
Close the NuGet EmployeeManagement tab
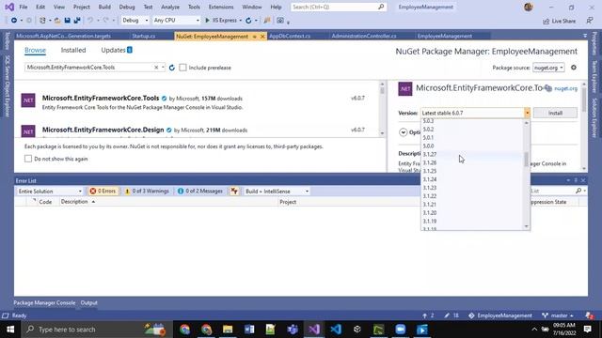pyautogui.click(x=262, y=37)
